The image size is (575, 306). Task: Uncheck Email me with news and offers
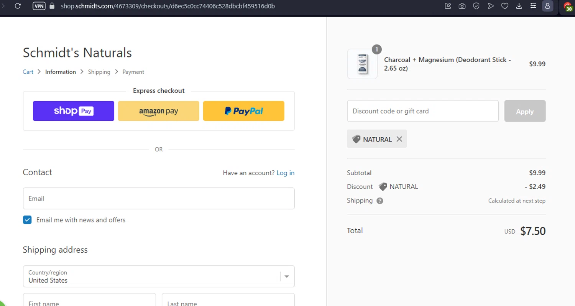[27, 220]
